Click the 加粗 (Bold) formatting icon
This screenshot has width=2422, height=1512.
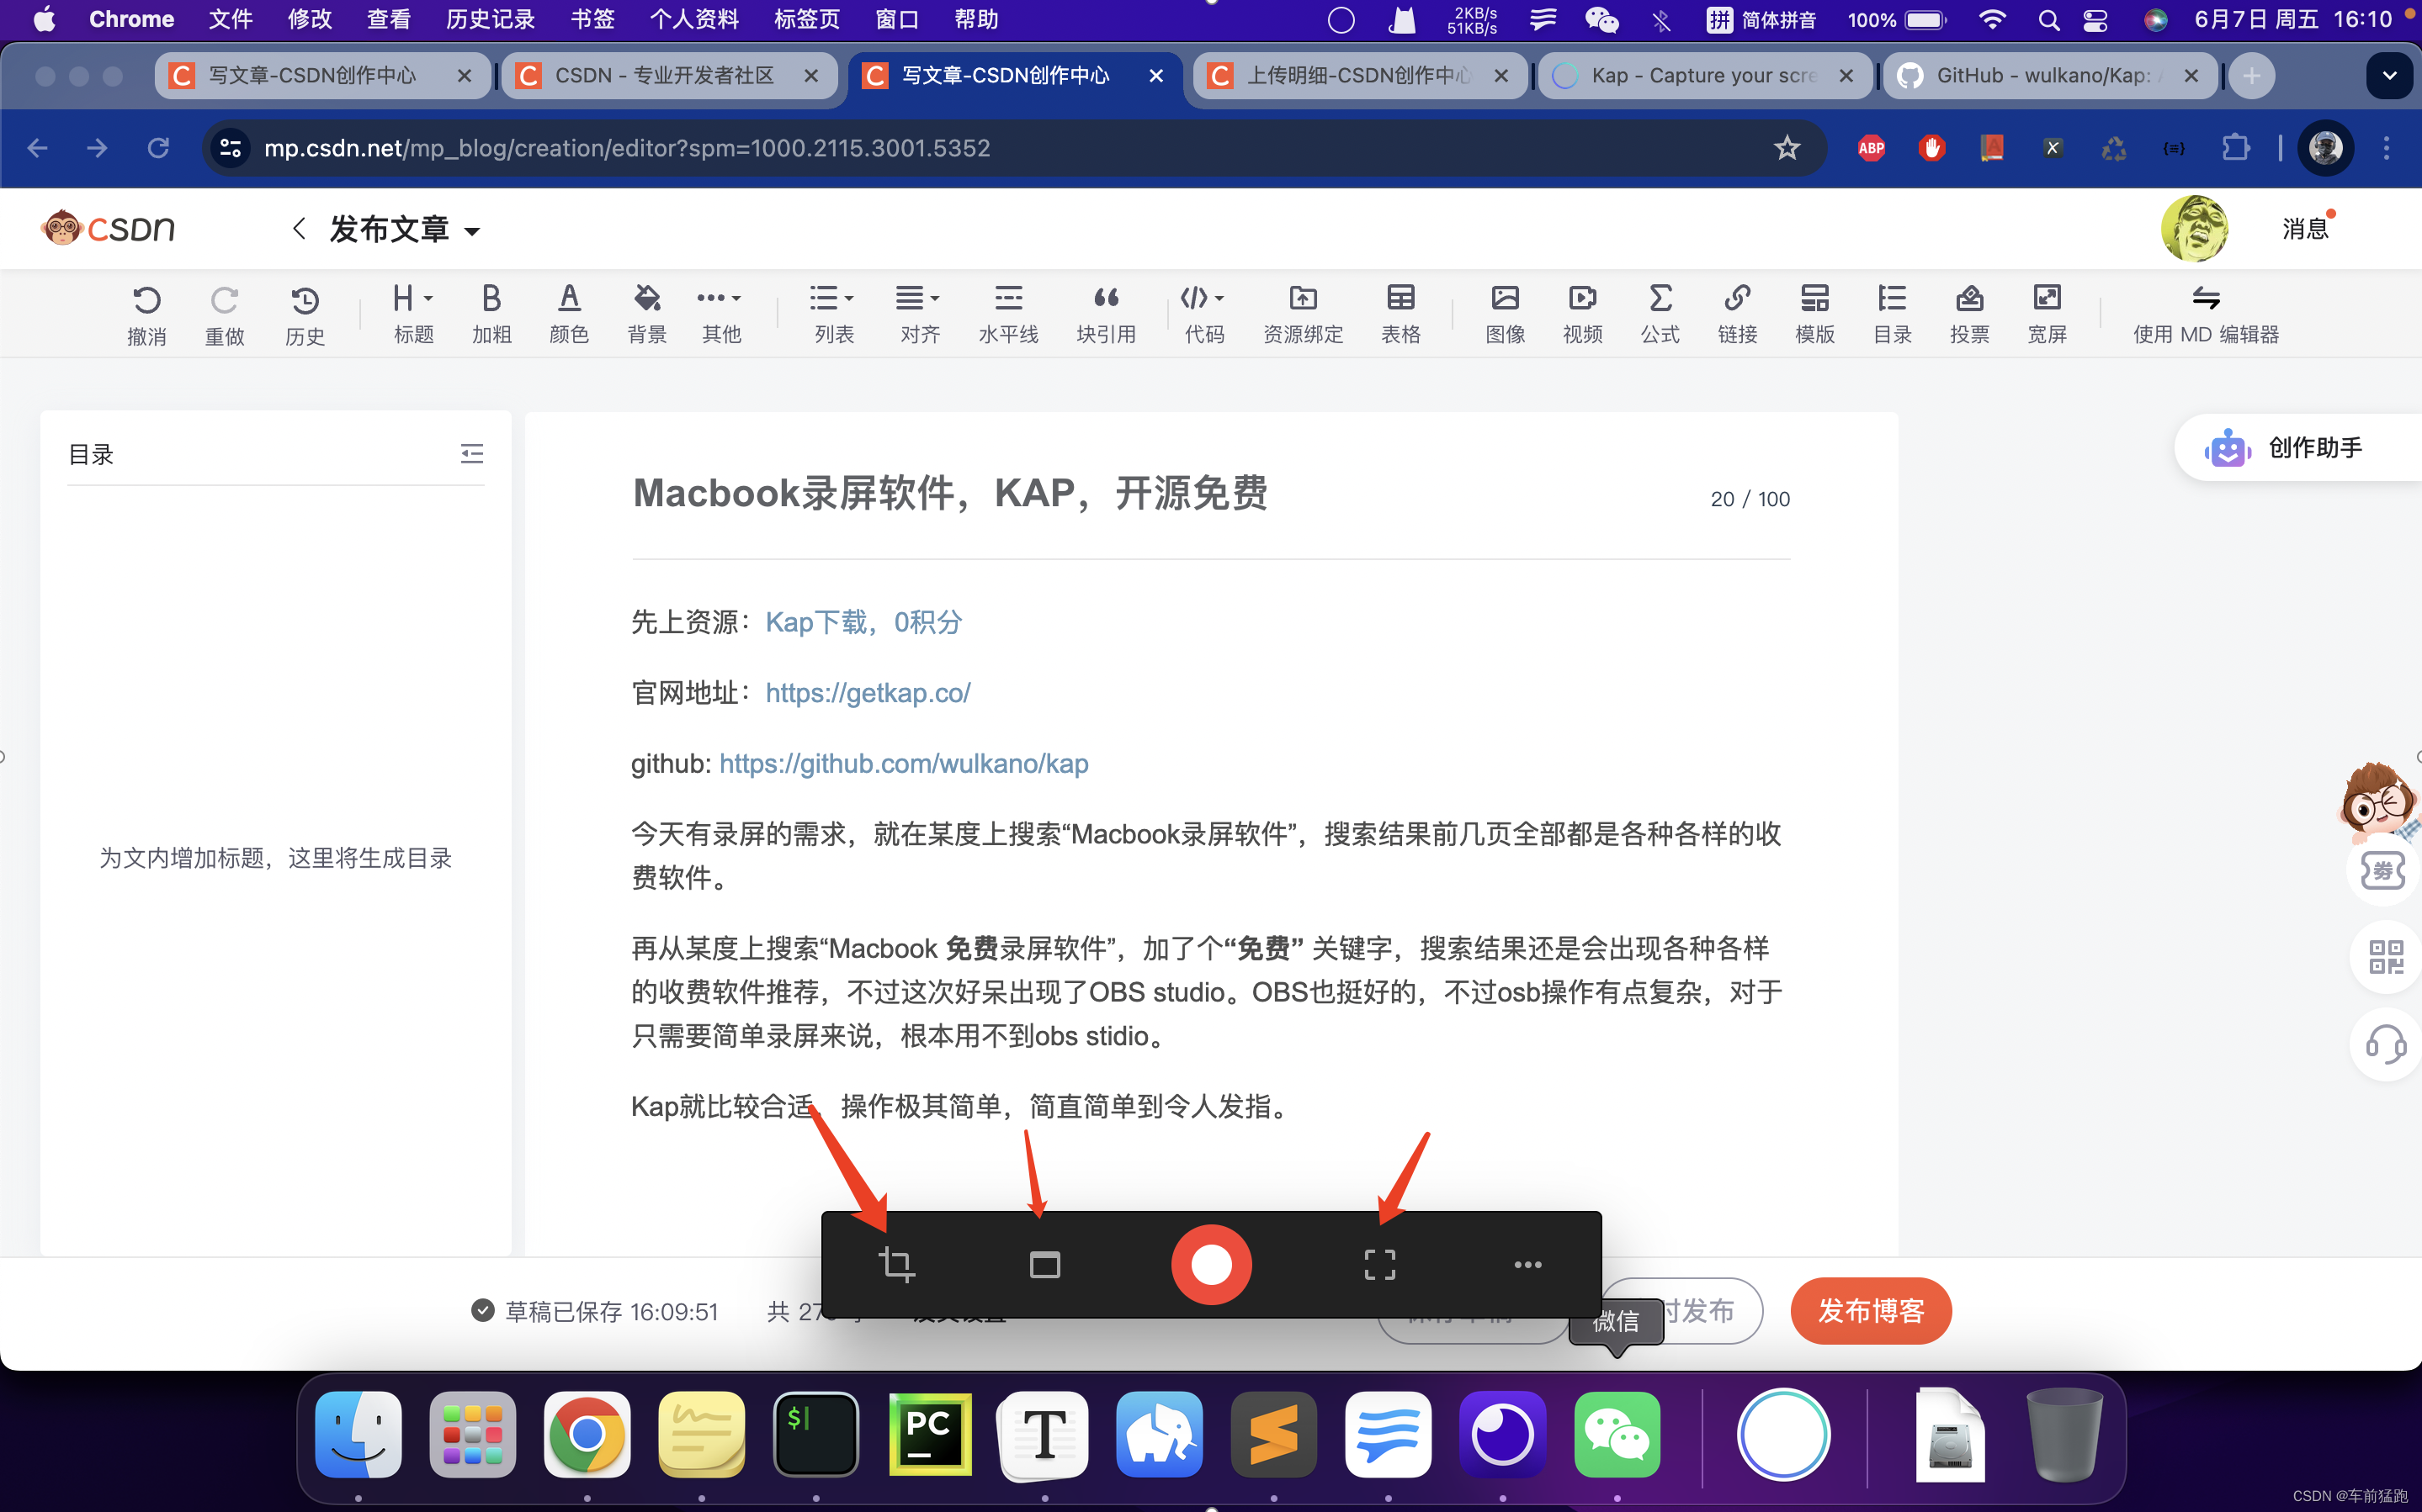coord(490,315)
